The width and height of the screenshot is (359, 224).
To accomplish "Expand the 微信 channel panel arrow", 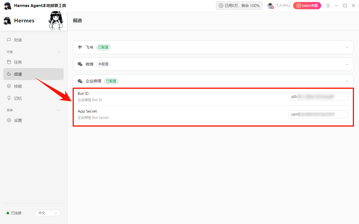I will point(347,64).
